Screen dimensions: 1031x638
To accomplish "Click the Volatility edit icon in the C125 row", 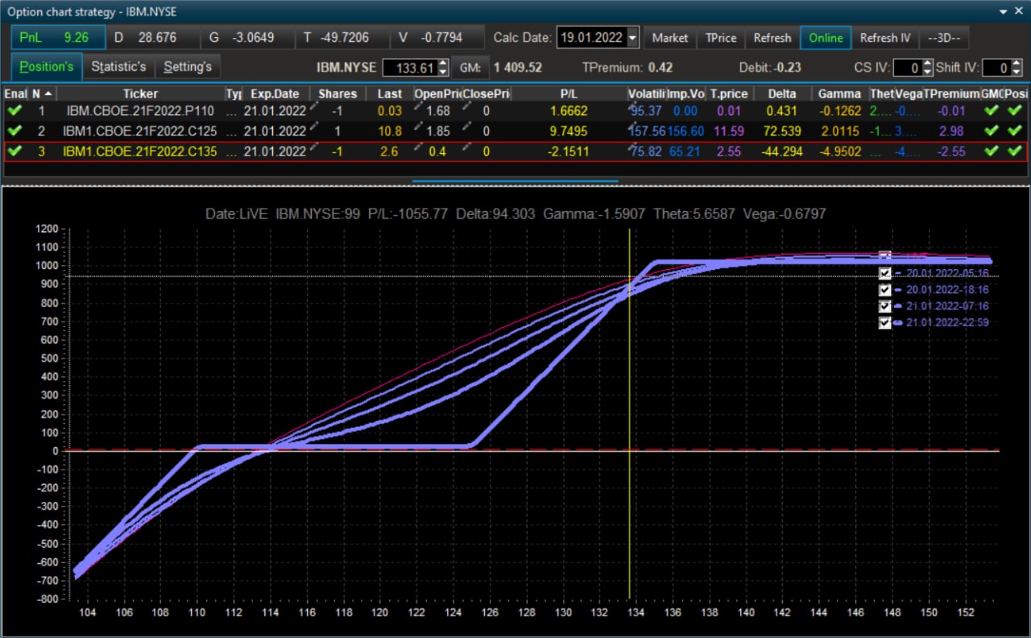I will (x=634, y=126).
